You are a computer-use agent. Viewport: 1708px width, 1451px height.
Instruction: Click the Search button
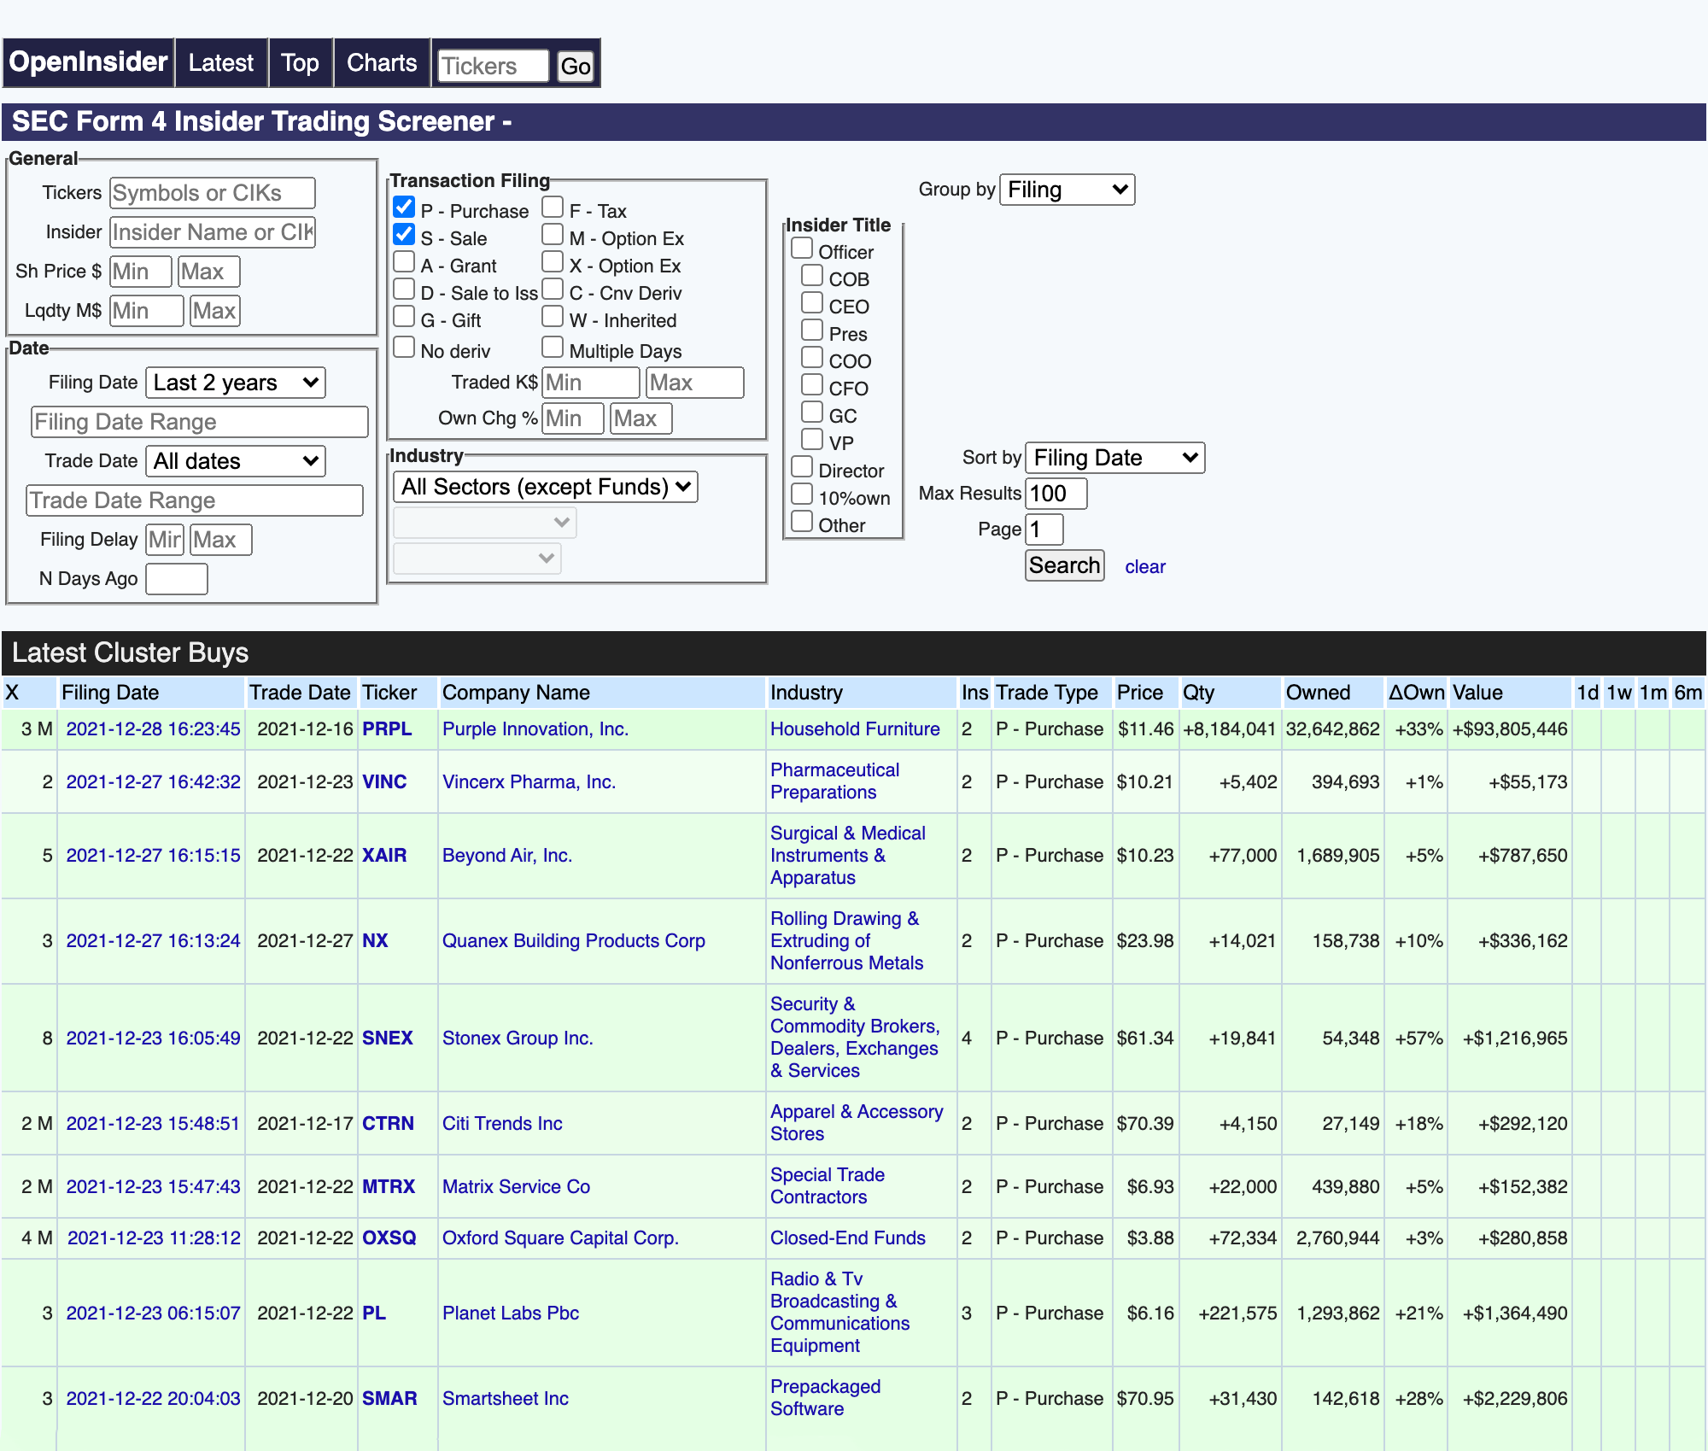pos(1064,565)
